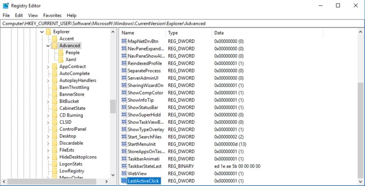Click the MapNetDrvBtn value icon
The width and height of the screenshot is (365, 186).
[124, 41]
